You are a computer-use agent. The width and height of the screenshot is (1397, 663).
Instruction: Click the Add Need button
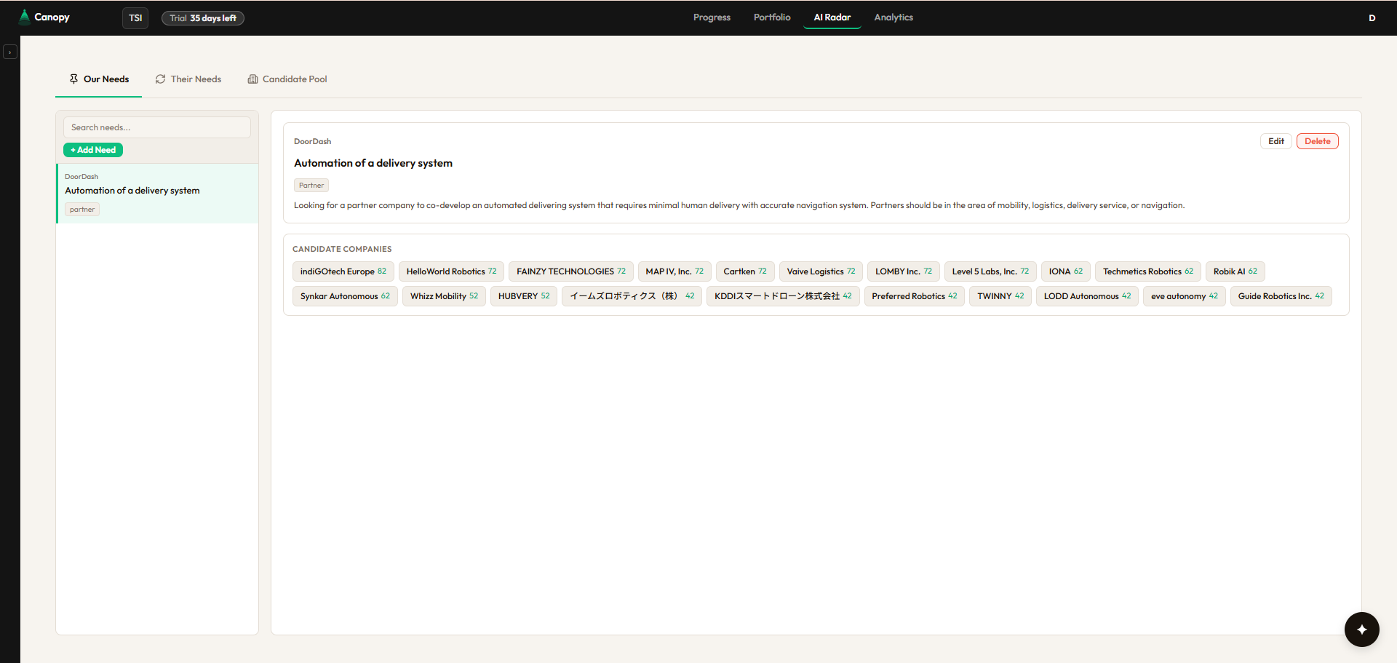tap(93, 150)
